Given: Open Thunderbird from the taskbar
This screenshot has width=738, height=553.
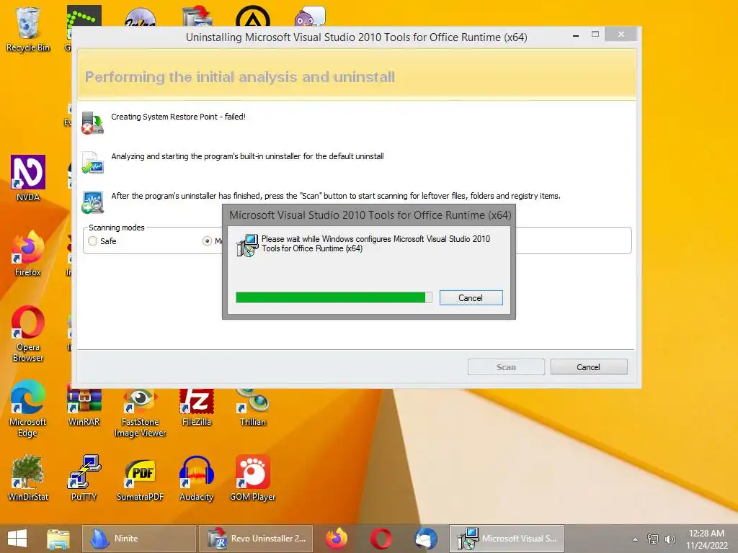Looking at the screenshot, I should (426, 539).
